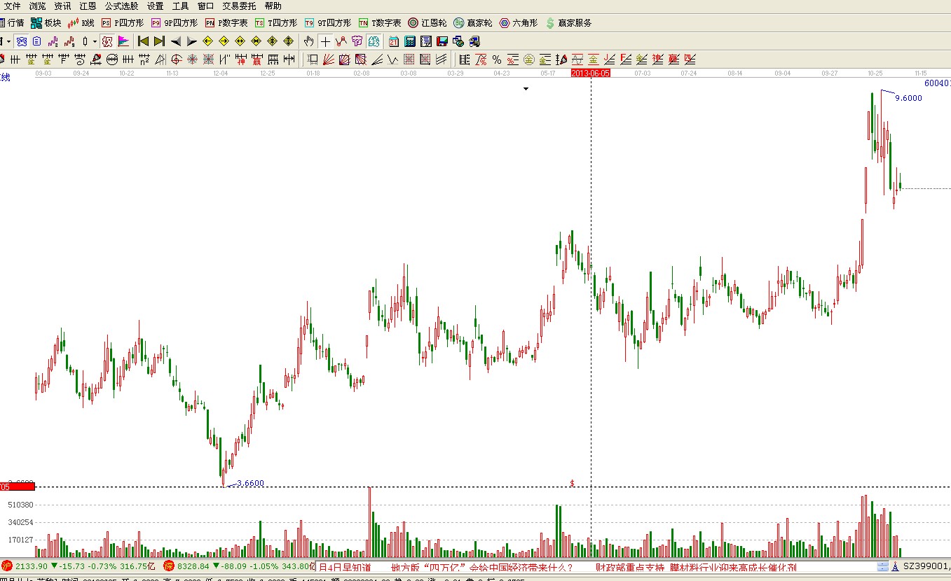Viewport: 951px width, 581px height.
Task: Toggle the crosshair cursor button
Action: (325, 41)
